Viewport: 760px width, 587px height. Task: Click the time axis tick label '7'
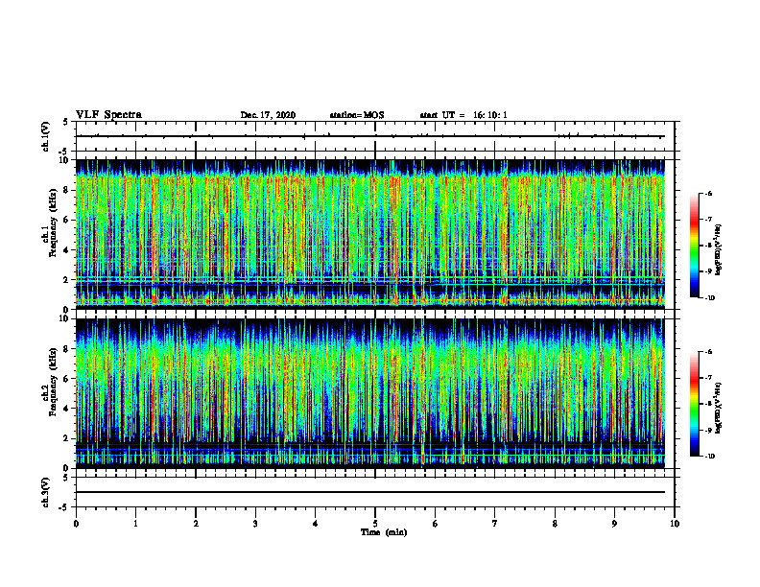tap(495, 524)
